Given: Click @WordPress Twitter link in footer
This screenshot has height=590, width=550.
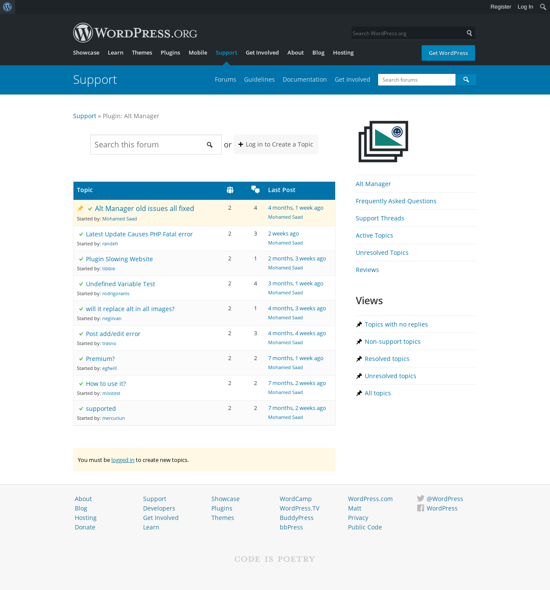Looking at the screenshot, I should [x=445, y=499].
